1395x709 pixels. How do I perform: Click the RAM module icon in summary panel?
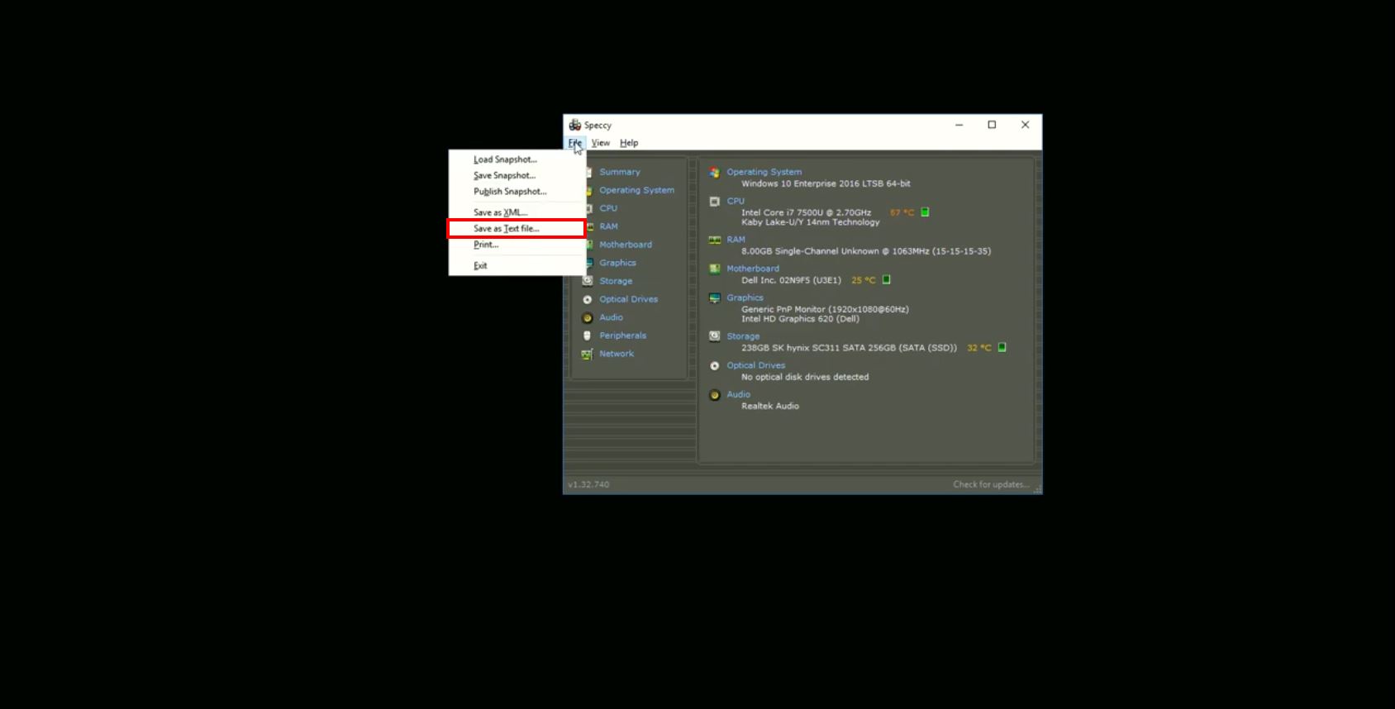[x=715, y=240]
